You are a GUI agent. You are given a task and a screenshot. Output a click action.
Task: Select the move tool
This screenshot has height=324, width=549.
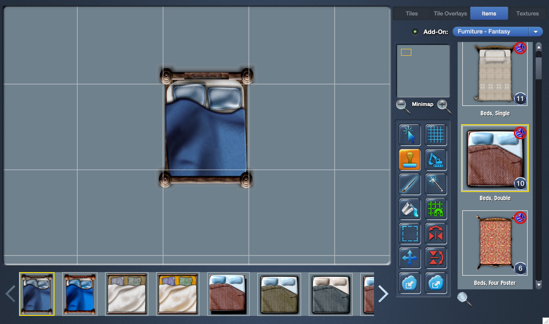click(410, 258)
